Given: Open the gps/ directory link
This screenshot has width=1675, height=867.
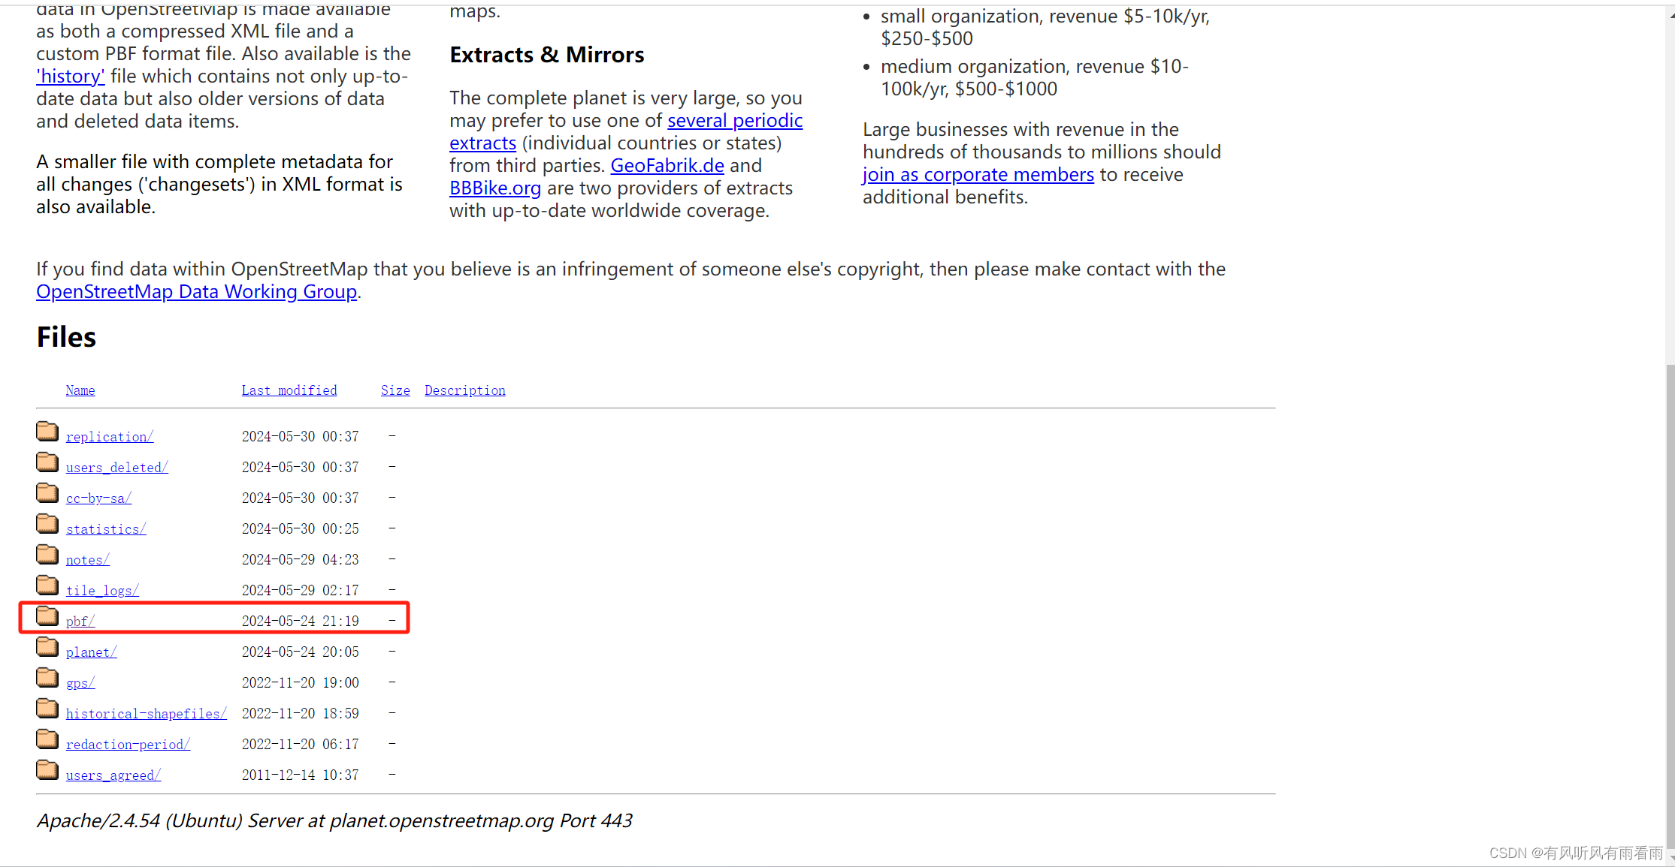Looking at the screenshot, I should point(80,683).
